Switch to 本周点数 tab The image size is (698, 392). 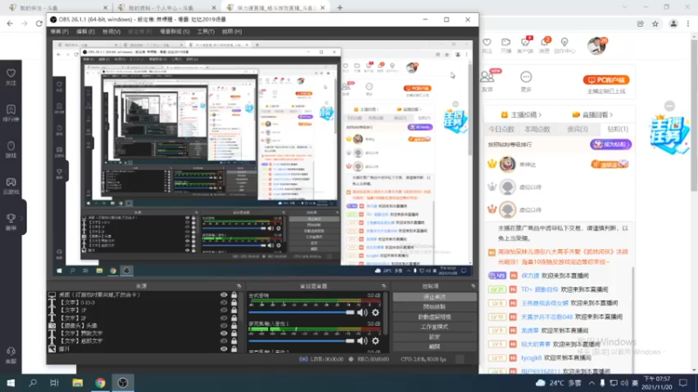[x=537, y=129]
